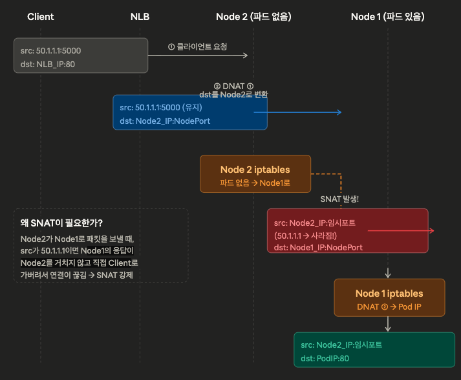Click src: Node2_IP:임시포트 in green box
The height and width of the screenshot is (380, 461).
click(341, 345)
